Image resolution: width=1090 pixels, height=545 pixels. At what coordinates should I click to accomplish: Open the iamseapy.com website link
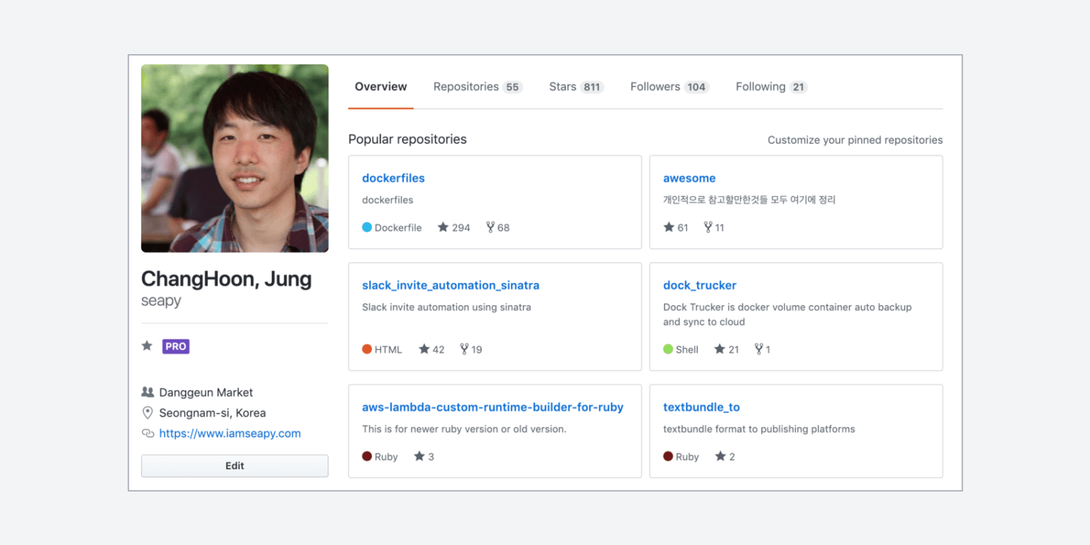click(230, 433)
